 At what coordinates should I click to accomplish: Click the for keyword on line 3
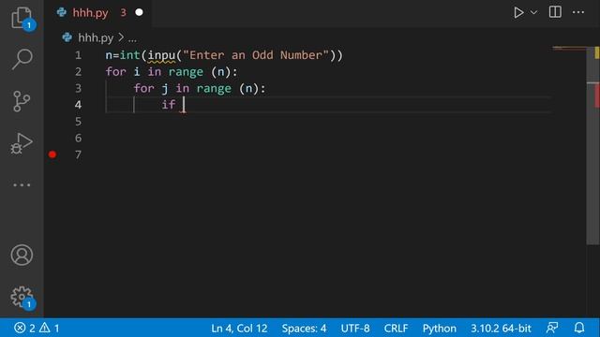143,89
